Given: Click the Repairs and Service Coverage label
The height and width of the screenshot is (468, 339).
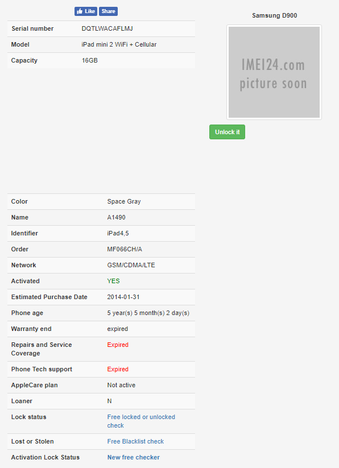Looking at the screenshot, I should click(x=42, y=349).
